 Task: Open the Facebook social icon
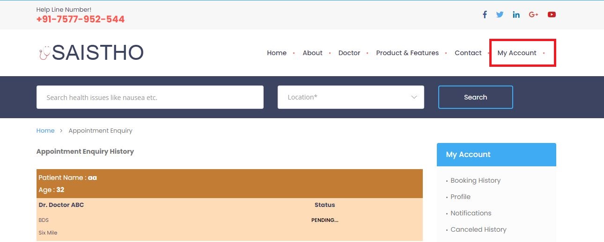point(485,14)
